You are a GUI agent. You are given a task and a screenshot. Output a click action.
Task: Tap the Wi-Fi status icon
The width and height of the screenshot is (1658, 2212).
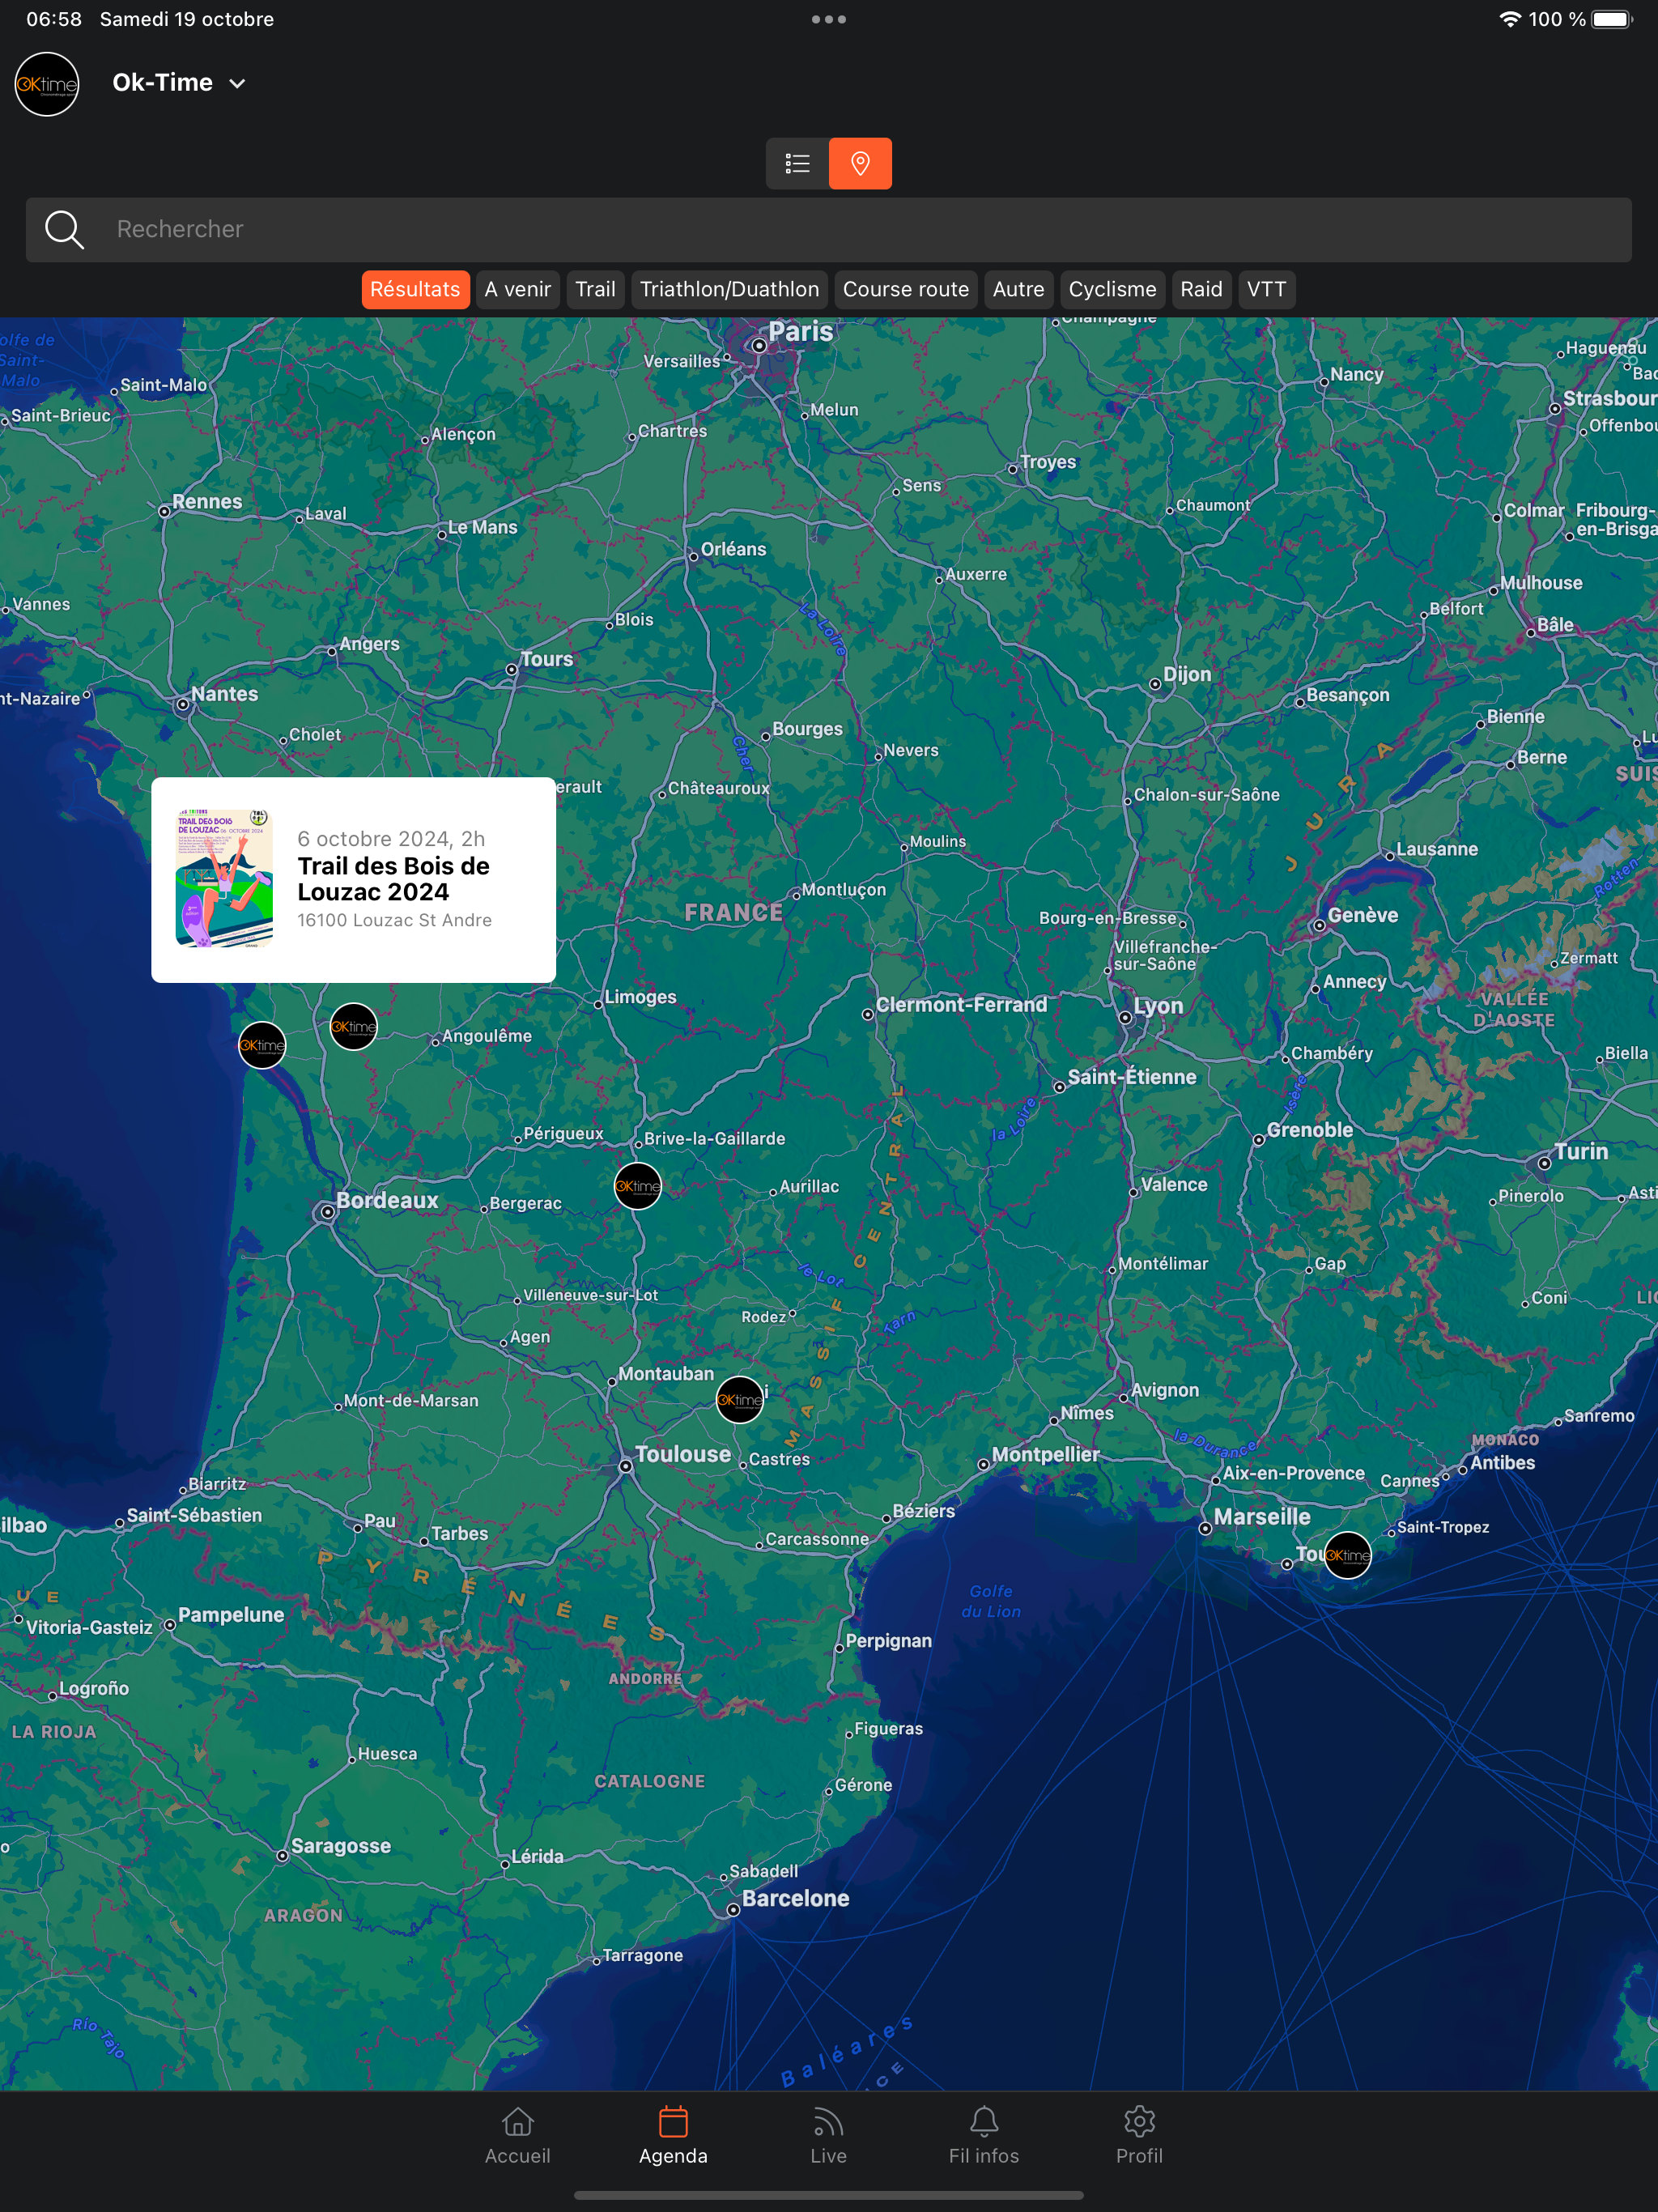tap(1510, 19)
